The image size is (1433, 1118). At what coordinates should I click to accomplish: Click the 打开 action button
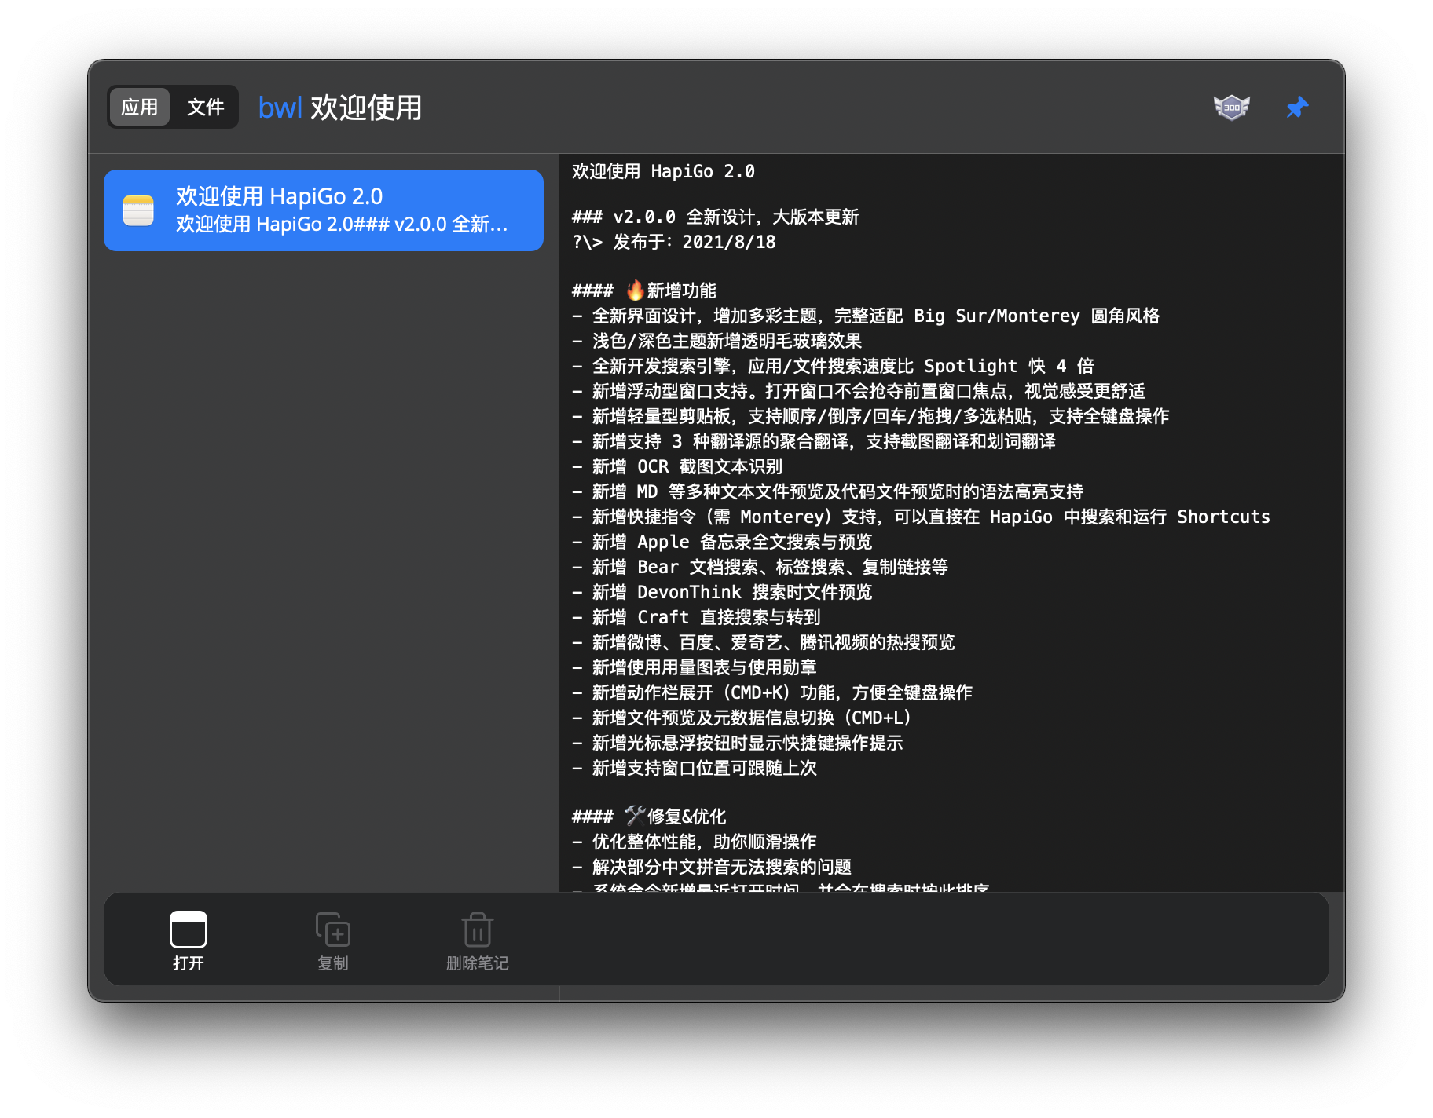(x=189, y=941)
